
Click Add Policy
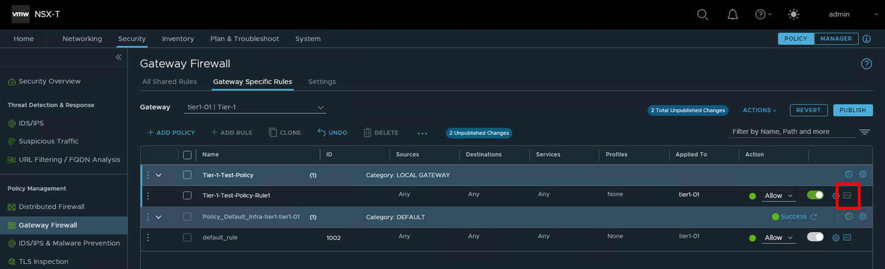click(171, 133)
